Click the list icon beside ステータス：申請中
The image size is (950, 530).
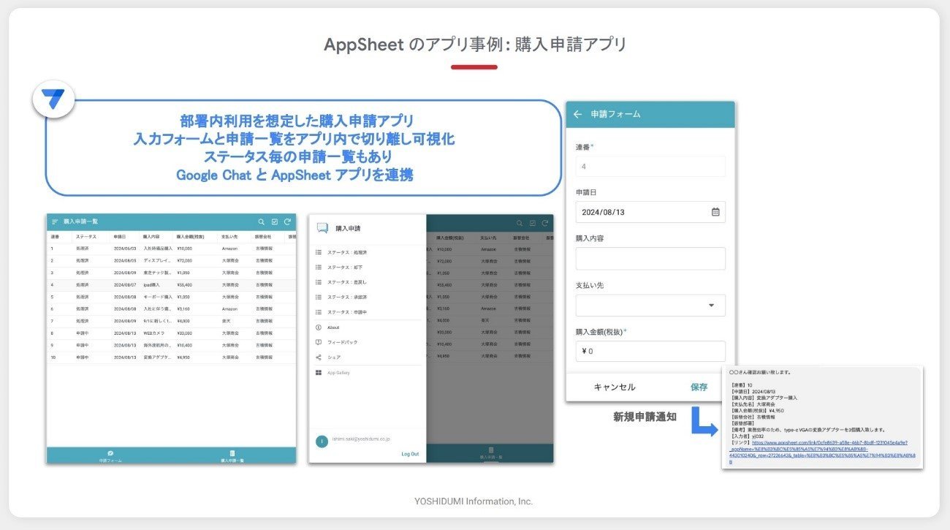(319, 312)
